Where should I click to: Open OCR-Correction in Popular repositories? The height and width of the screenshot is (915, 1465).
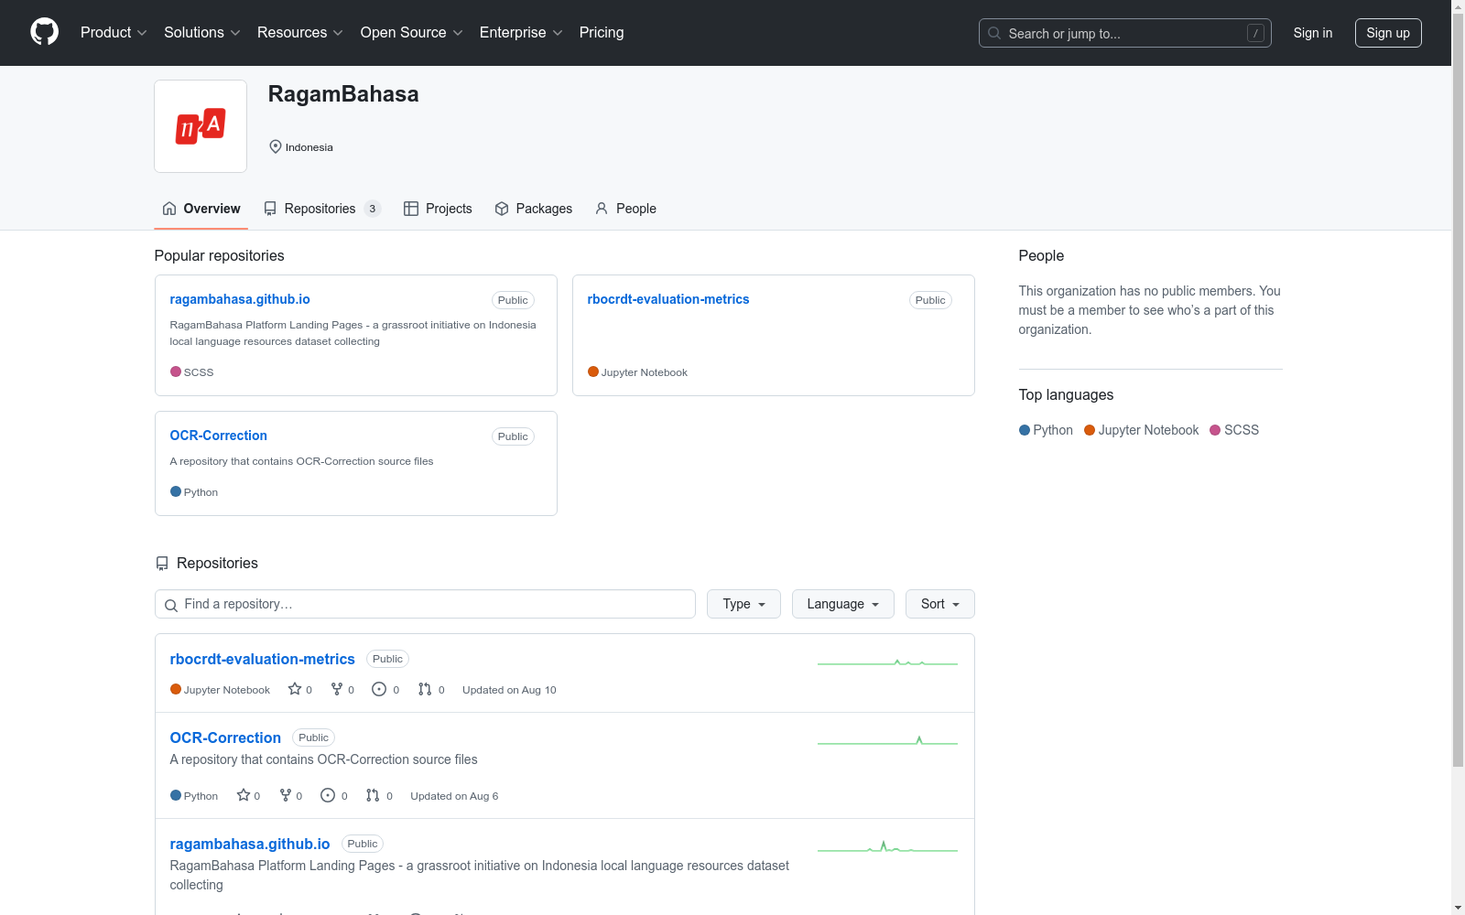pyautogui.click(x=219, y=436)
